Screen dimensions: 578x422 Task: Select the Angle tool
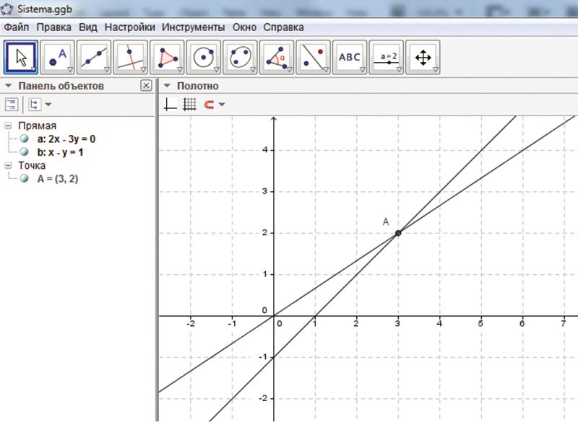277,58
